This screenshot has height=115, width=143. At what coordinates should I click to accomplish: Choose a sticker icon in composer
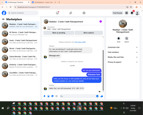click(x=52, y=96)
